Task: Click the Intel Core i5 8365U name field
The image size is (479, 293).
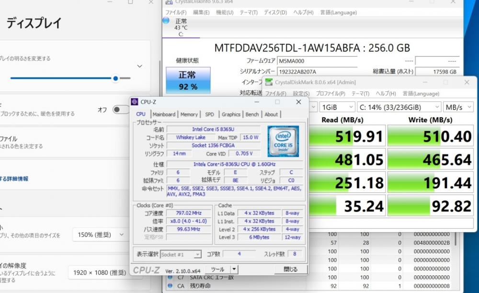Action: point(213,129)
